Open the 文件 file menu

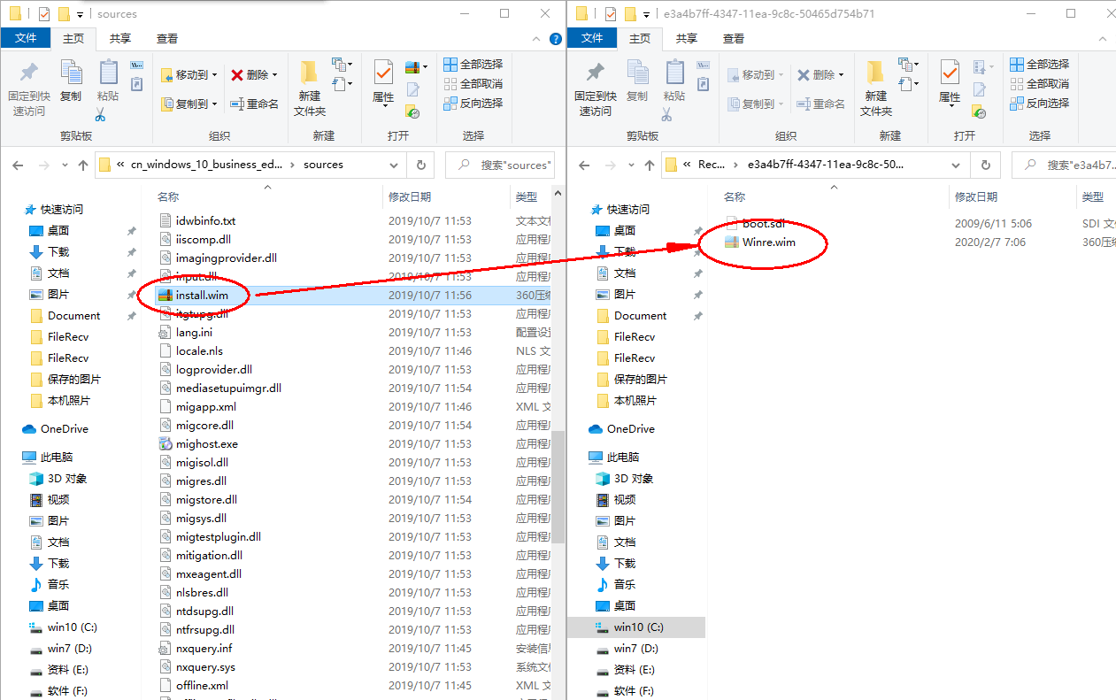pos(26,38)
